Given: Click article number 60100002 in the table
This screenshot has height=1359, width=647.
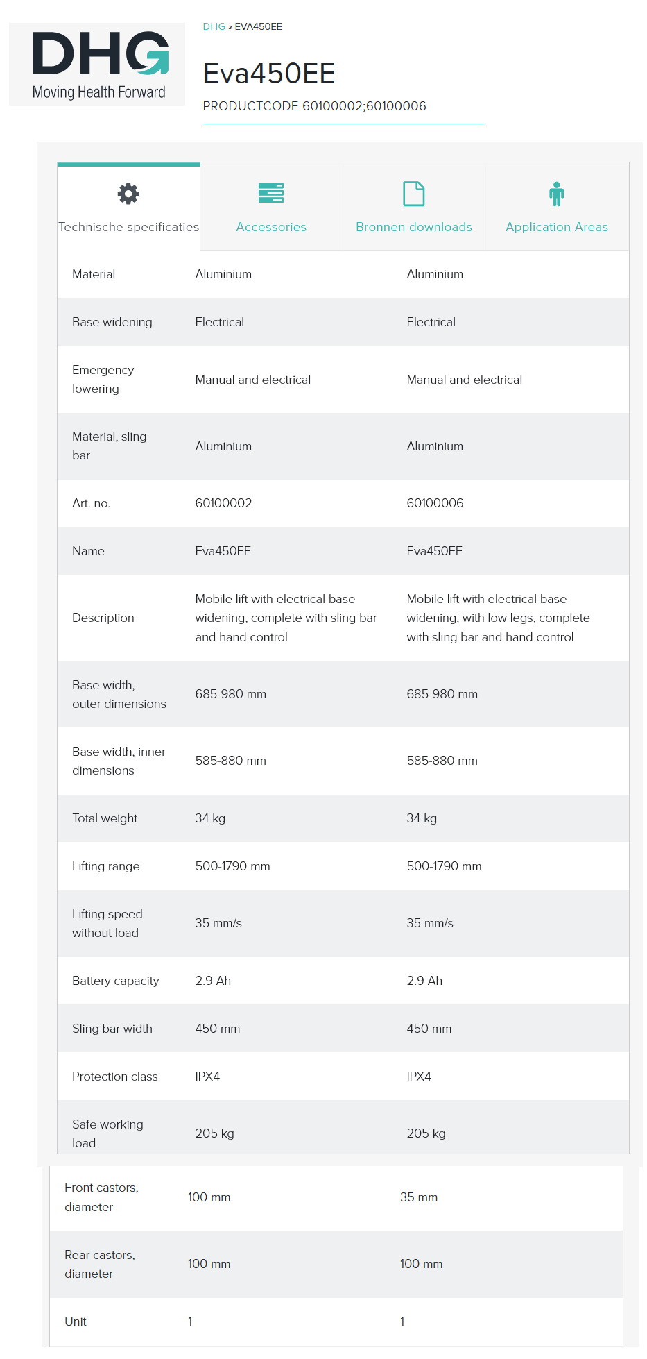Looking at the screenshot, I should click(x=223, y=503).
